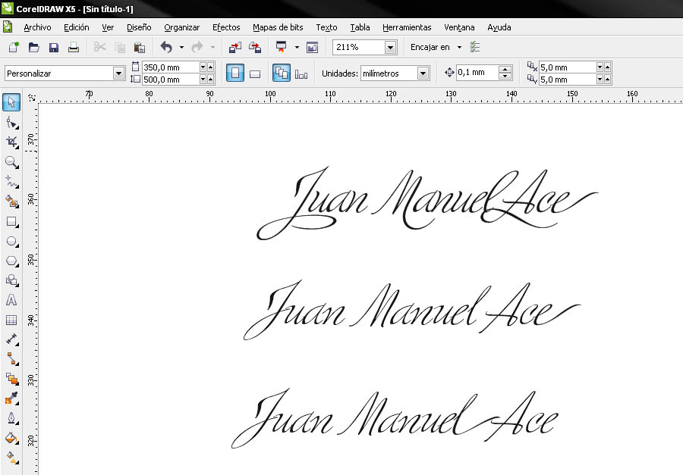Click the Print icon in toolbar
Image resolution: width=683 pixels, height=475 pixels.
coord(74,47)
